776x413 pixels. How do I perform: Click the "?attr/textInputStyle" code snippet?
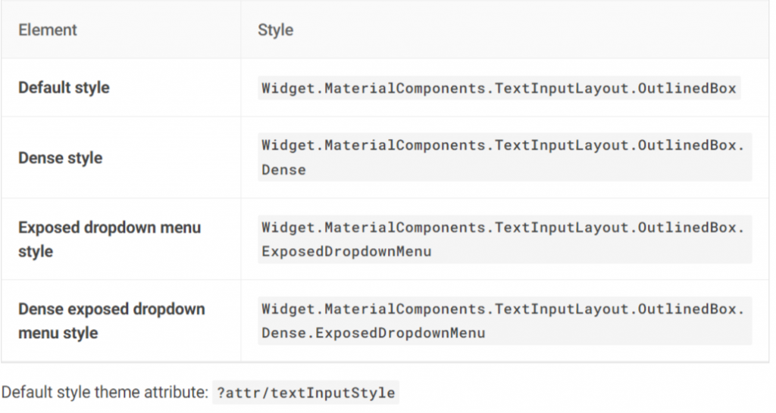coord(305,393)
